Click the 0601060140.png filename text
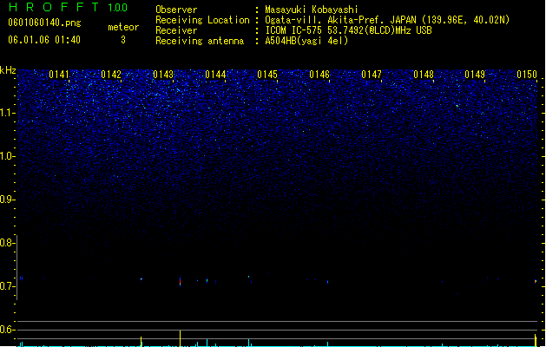 coord(44,23)
